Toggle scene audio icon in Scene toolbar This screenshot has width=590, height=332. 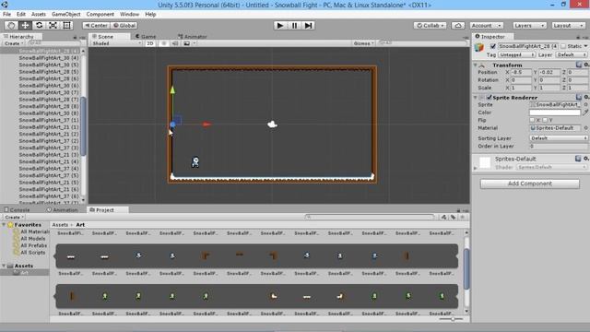[x=175, y=43]
